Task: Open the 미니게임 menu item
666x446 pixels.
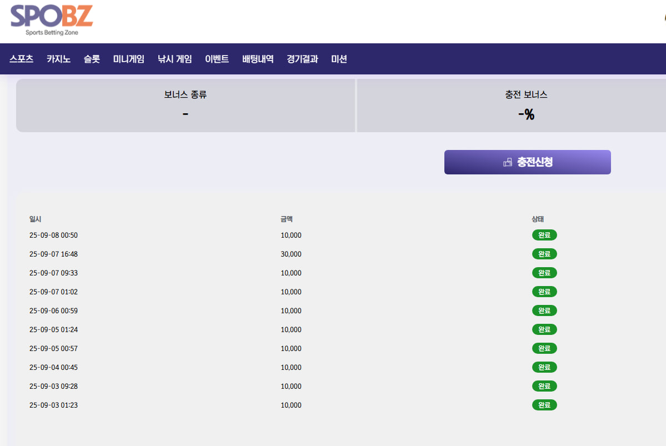Action: tap(128, 59)
